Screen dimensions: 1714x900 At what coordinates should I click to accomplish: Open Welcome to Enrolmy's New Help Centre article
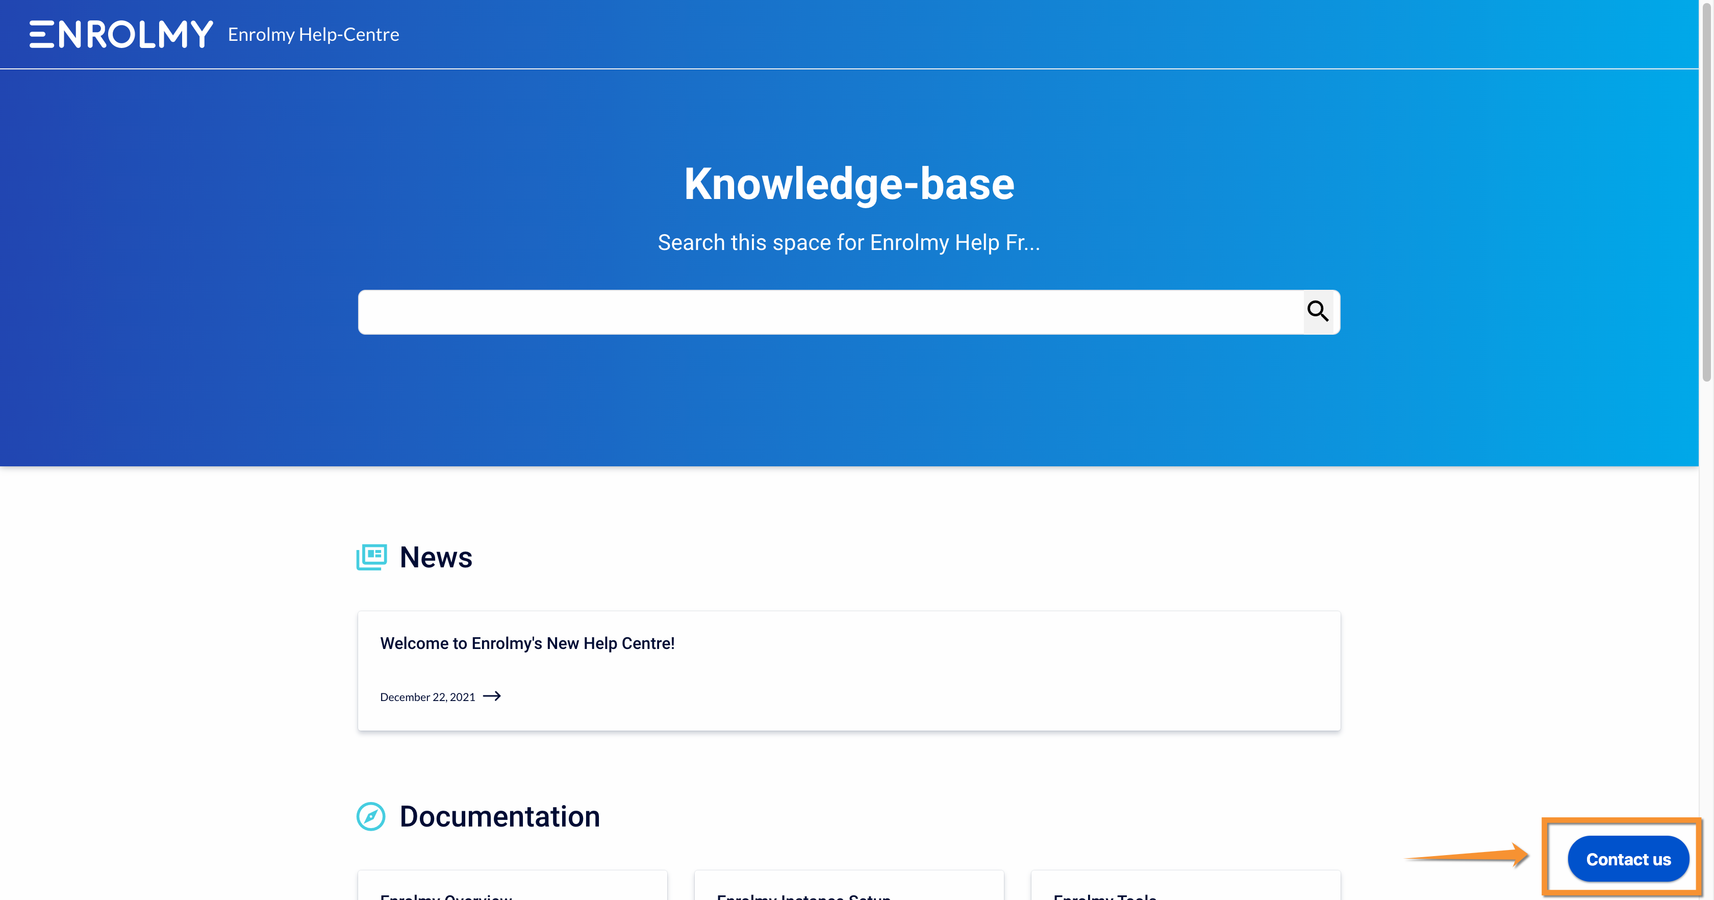[x=527, y=643]
